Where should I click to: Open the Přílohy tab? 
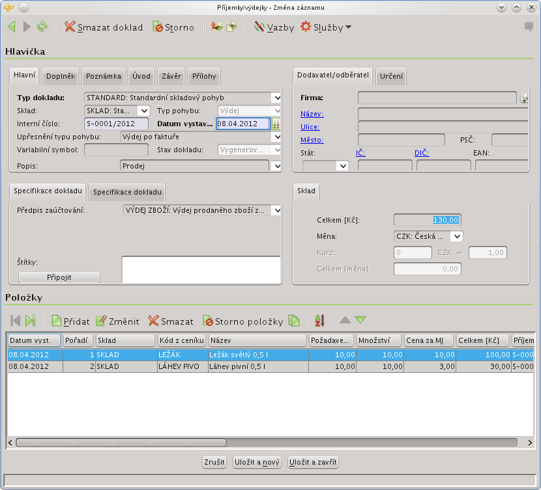click(204, 76)
